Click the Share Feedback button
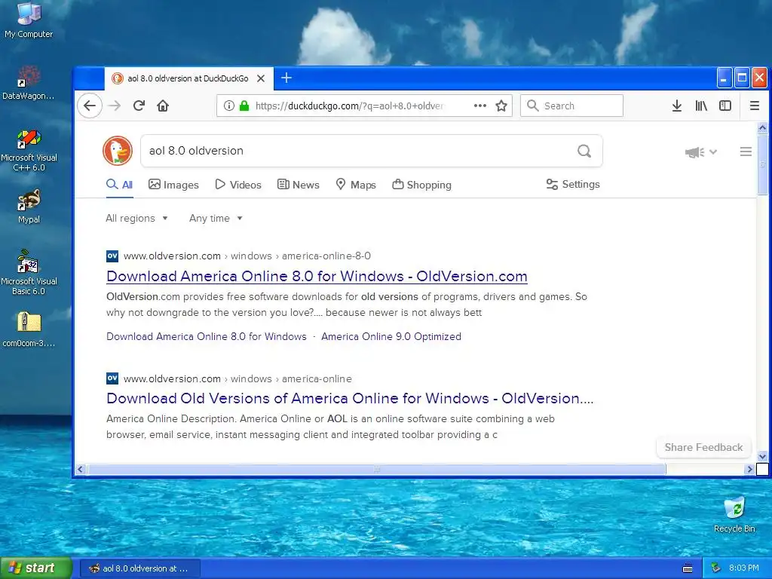 coord(703,447)
